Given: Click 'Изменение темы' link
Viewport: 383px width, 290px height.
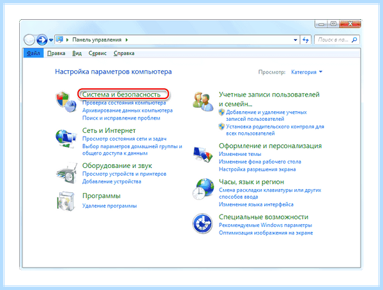Looking at the screenshot, I should [240, 154].
